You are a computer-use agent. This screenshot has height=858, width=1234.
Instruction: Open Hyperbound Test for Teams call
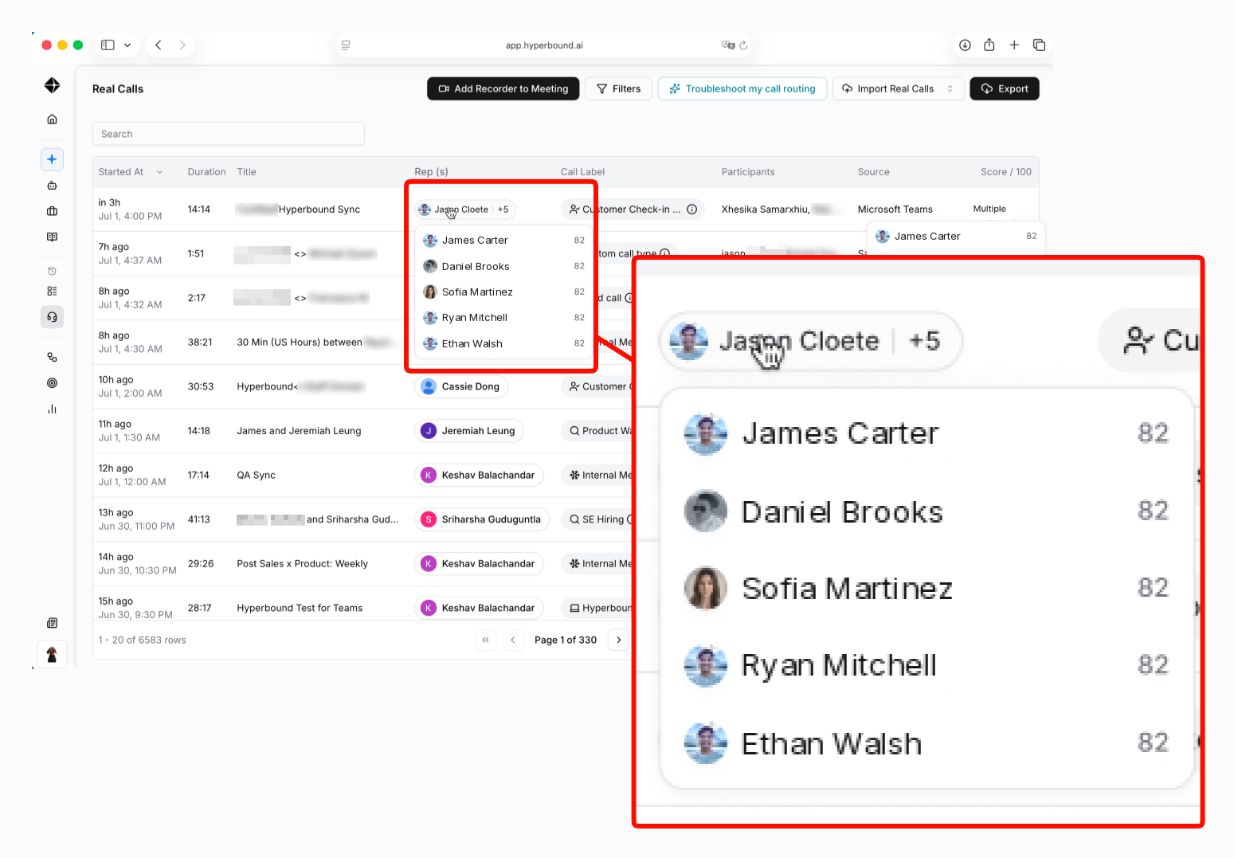(300, 608)
